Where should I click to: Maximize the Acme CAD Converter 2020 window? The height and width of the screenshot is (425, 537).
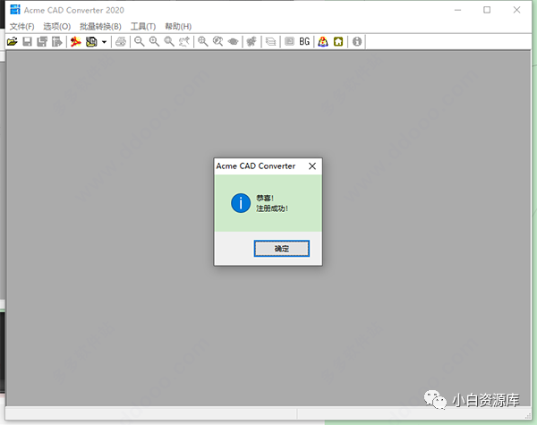tap(487, 10)
